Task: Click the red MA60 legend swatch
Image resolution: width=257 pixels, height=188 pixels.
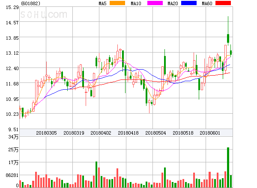Action: pos(223,3)
